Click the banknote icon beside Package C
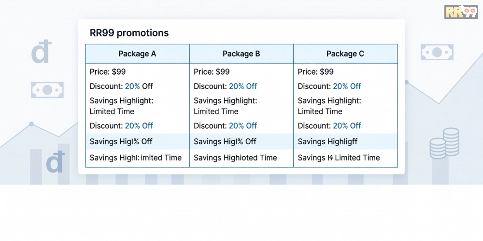 click(437, 52)
